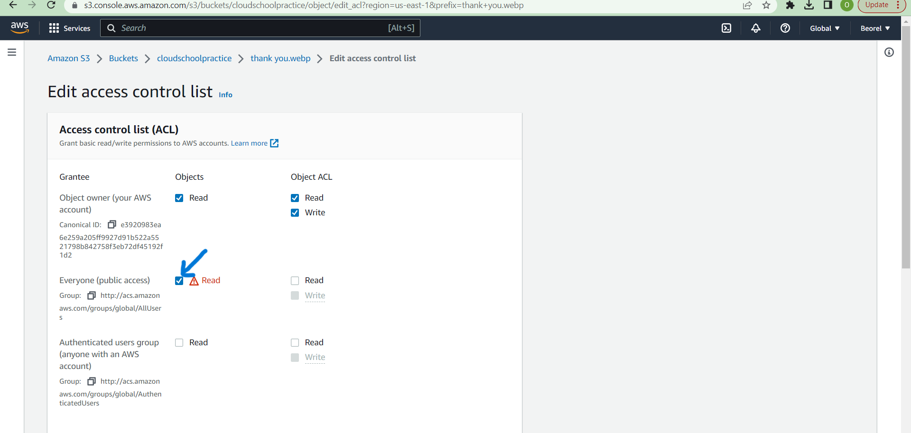911x433 pixels.
Task: Toggle Object owner Objects Read checkbox
Action: pyautogui.click(x=179, y=198)
